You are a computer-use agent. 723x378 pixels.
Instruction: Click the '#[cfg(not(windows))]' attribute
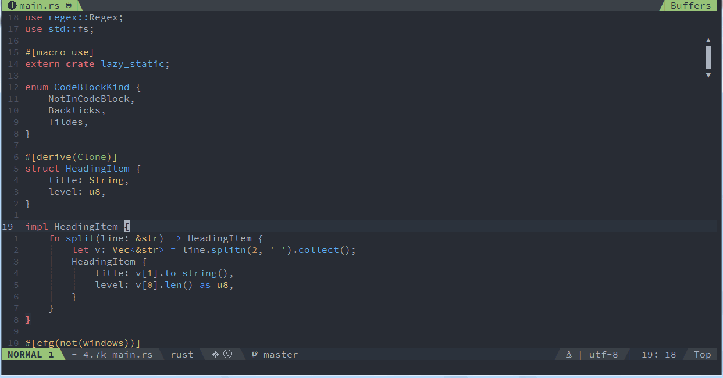[83, 343]
